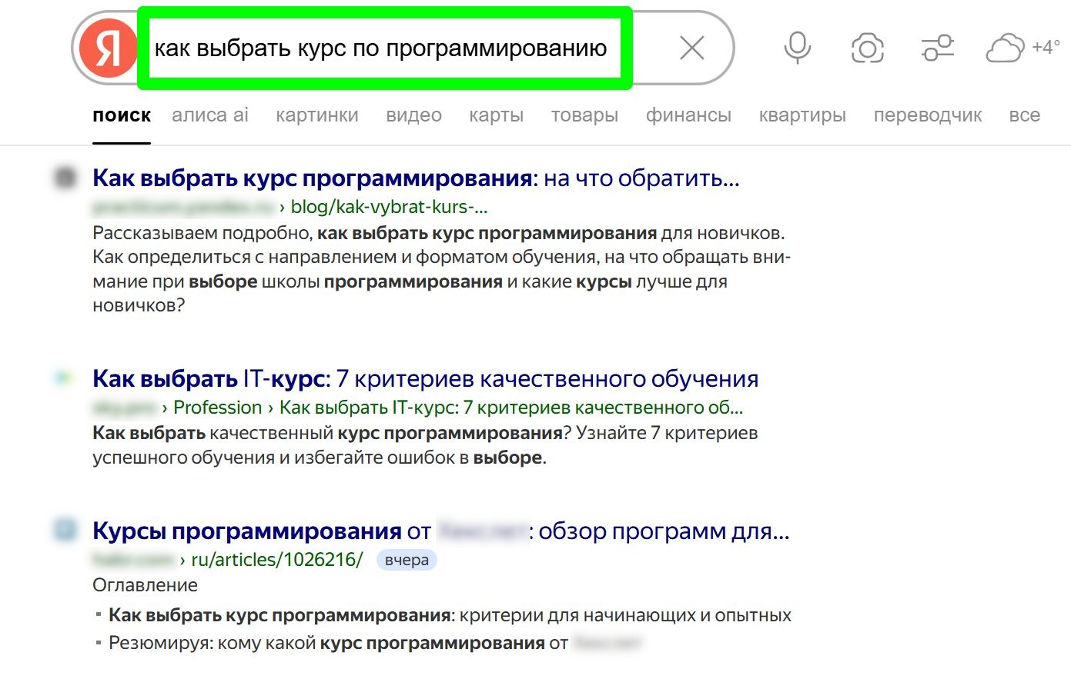This screenshot has height=679, width=1071.
Task: Open result 'Курсы программирования от … обзор программ'
Action: coord(441,531)
